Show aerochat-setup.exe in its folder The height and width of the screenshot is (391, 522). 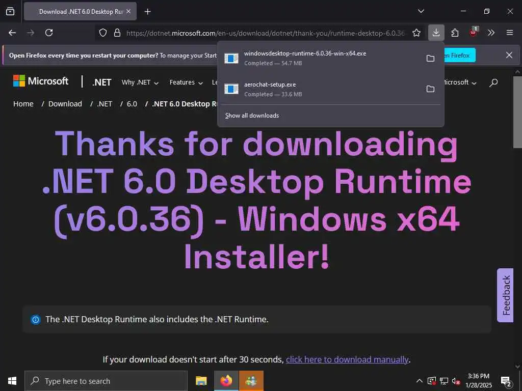[430, 89]
